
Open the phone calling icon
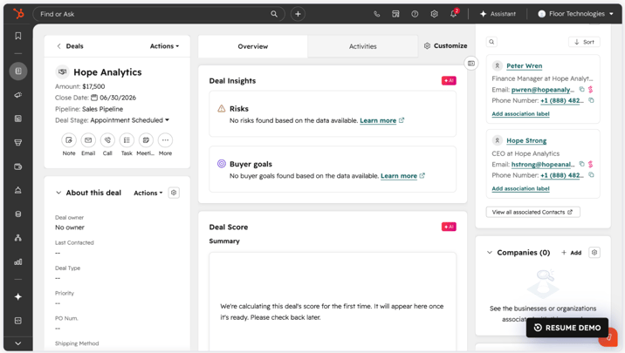[376, 14]
